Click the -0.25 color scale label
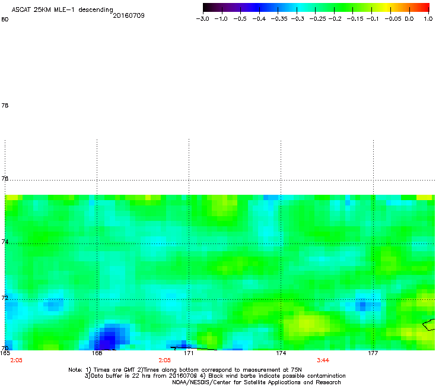Image resolution: width=439 pixels, height=386 pixels. 318,19
